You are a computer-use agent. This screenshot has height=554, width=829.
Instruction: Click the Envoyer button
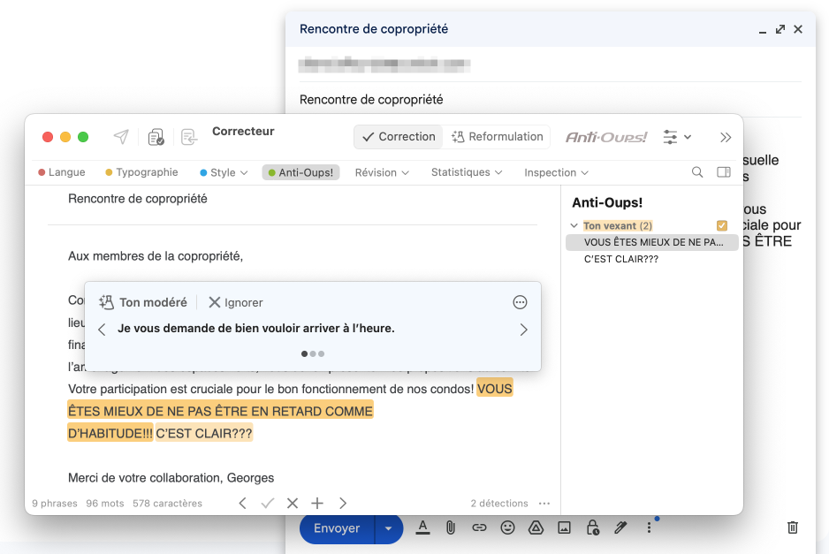[x=337, y=528]
